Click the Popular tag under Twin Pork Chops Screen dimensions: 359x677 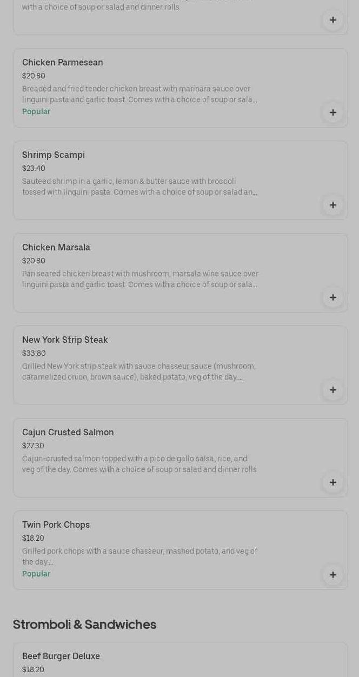[36, 574]
